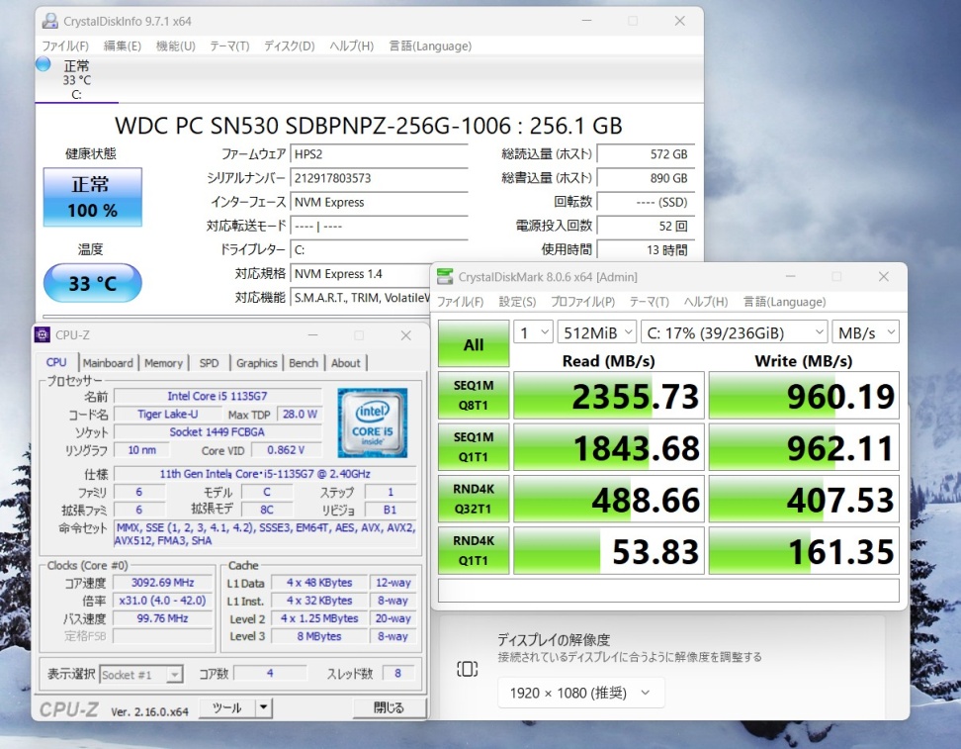Open the test count dropdown showing 1
The height and width of the screenshot is (749, 961).
(x=533, y=331)
